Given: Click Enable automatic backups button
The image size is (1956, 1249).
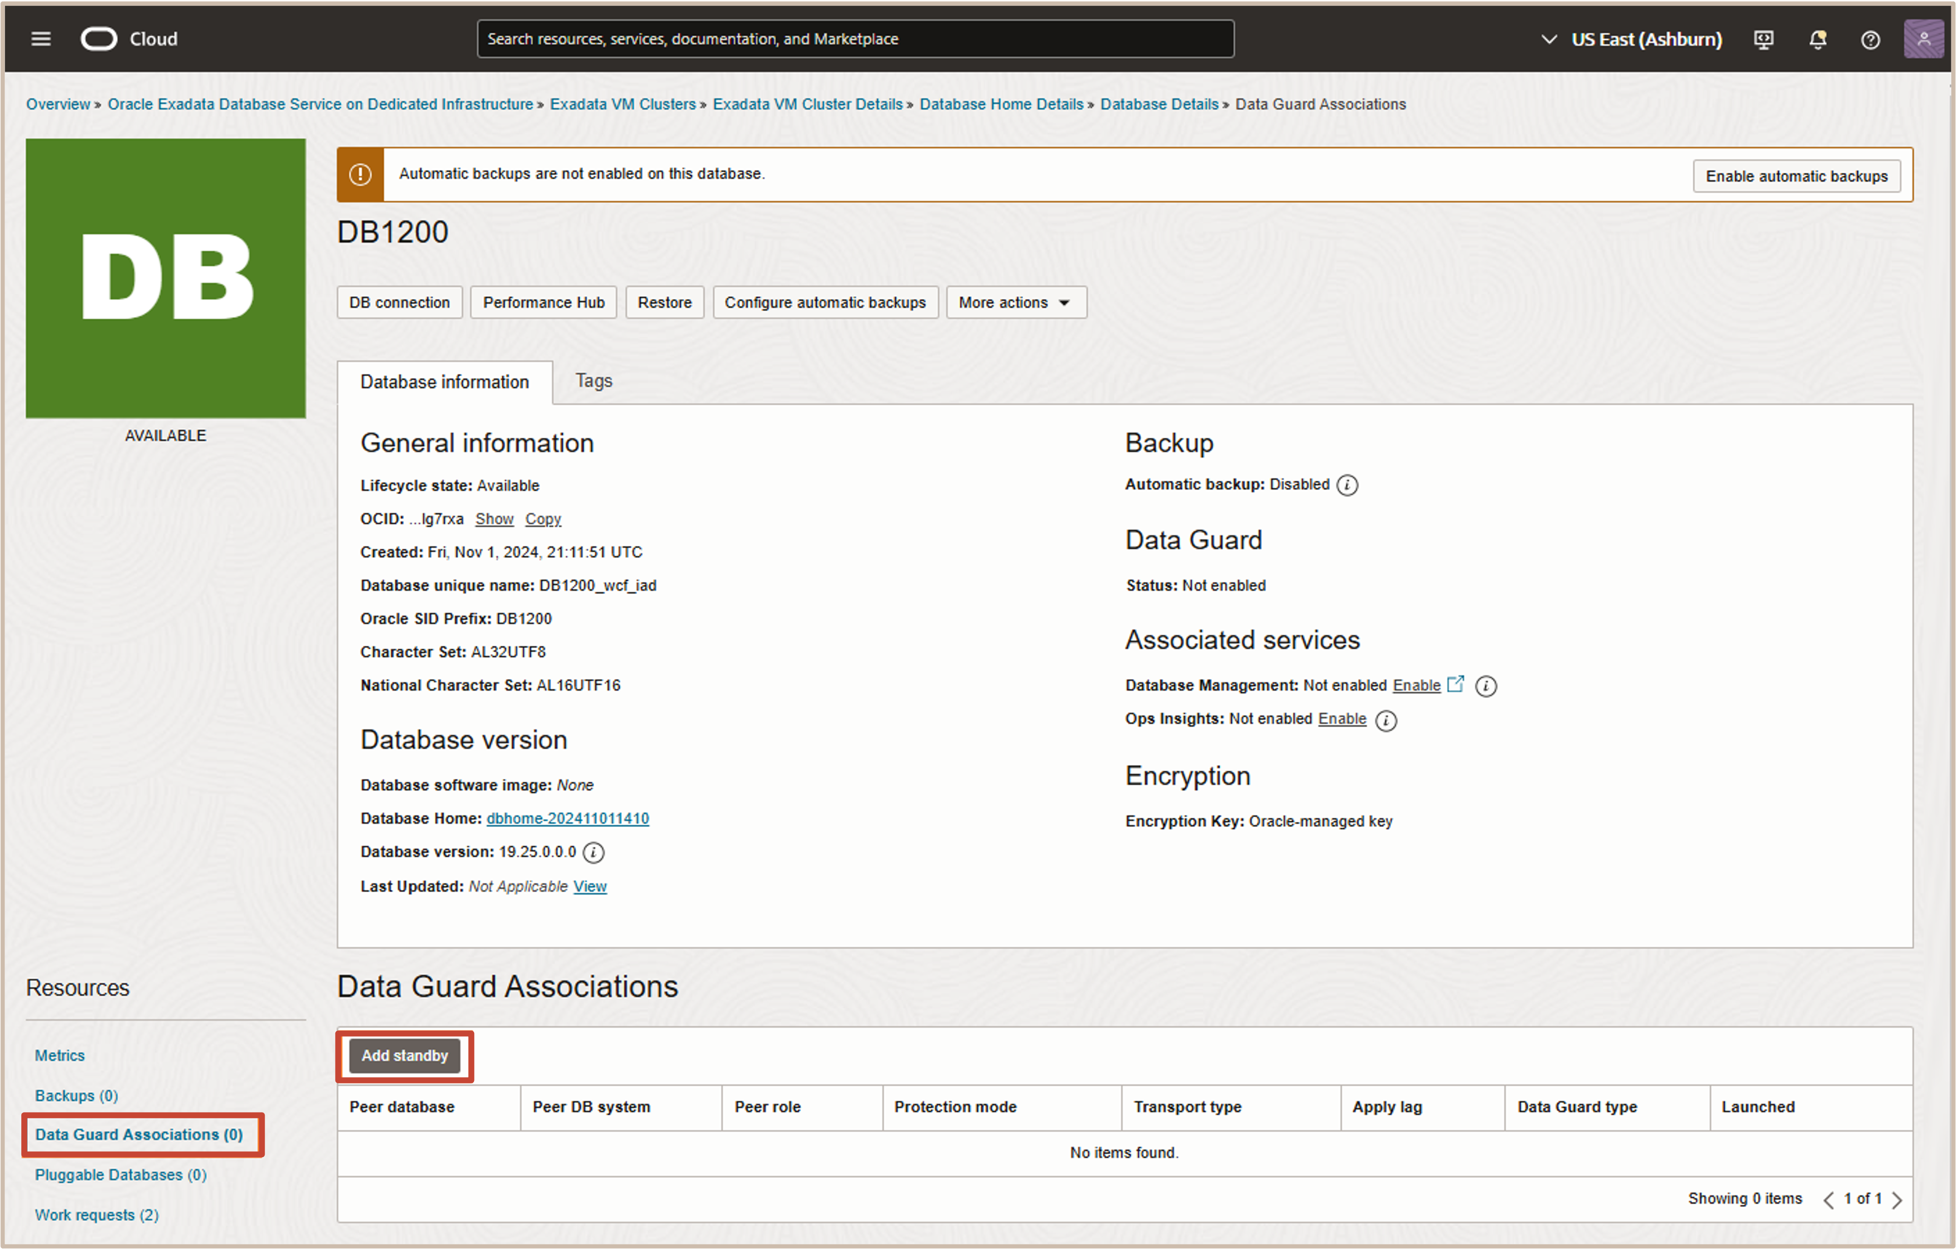Looking at the screenshot, I should (x=1796, y=175).
